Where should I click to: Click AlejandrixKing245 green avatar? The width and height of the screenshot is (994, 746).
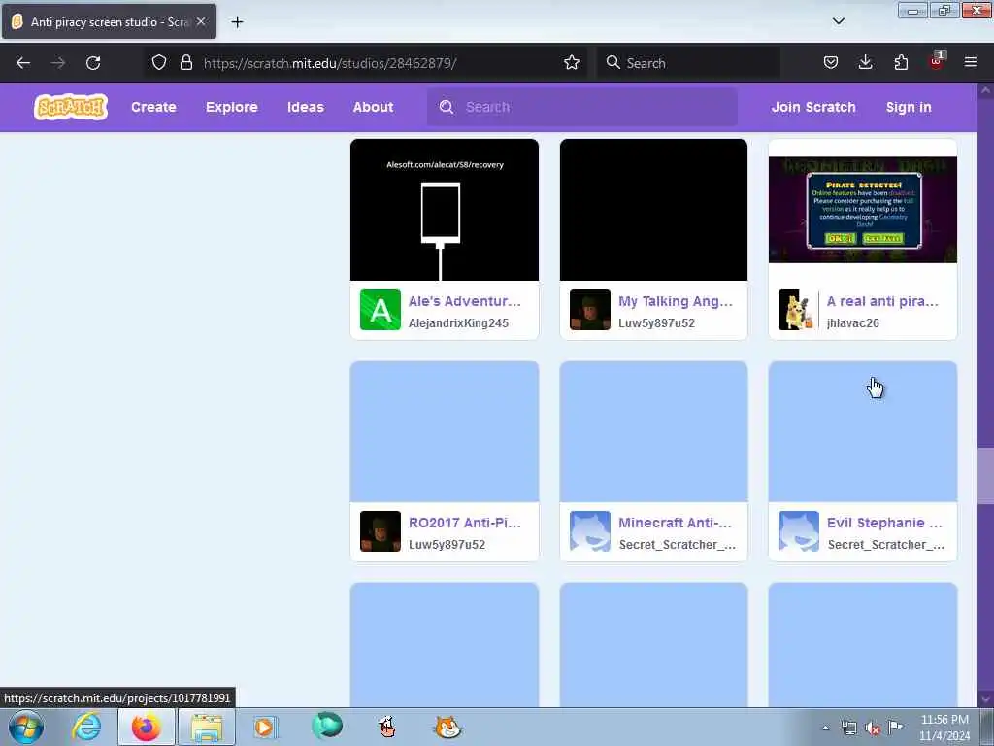click(381, 310)
